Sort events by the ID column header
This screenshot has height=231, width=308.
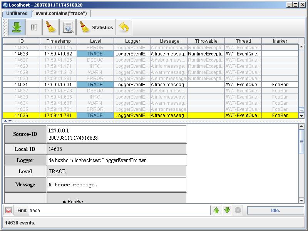coord(21,41)
